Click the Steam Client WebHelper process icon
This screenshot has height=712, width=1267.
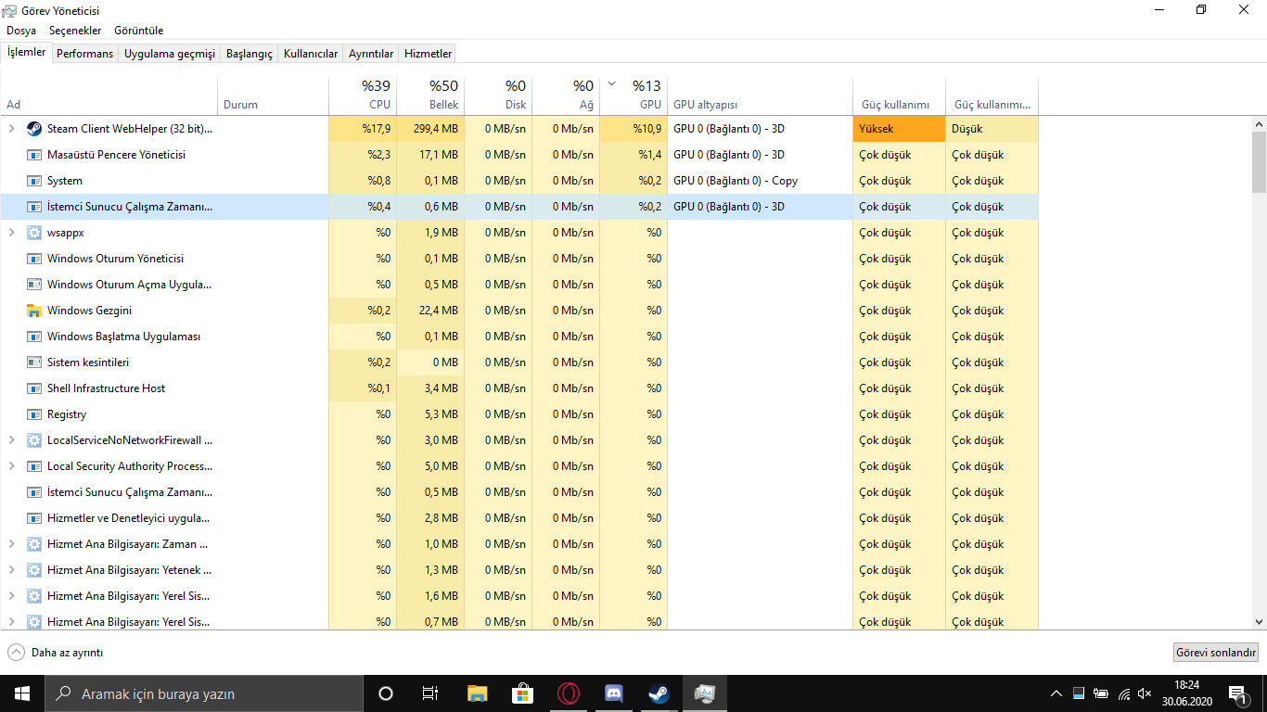click(34, 129)
